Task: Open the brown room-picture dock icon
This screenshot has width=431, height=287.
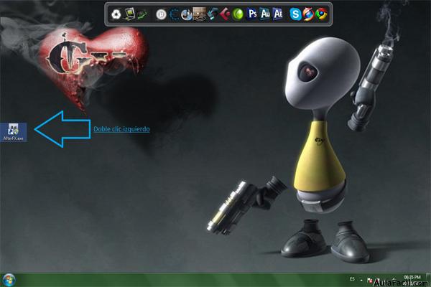Action: 199,14
